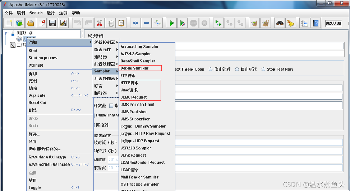Click Reset Gui in context menu
This screenshot has height=191, width=350.
coord(37,102)
